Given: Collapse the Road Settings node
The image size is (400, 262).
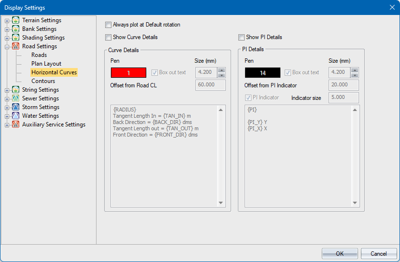Looking at the screenshot, I should tap(7, 47).
